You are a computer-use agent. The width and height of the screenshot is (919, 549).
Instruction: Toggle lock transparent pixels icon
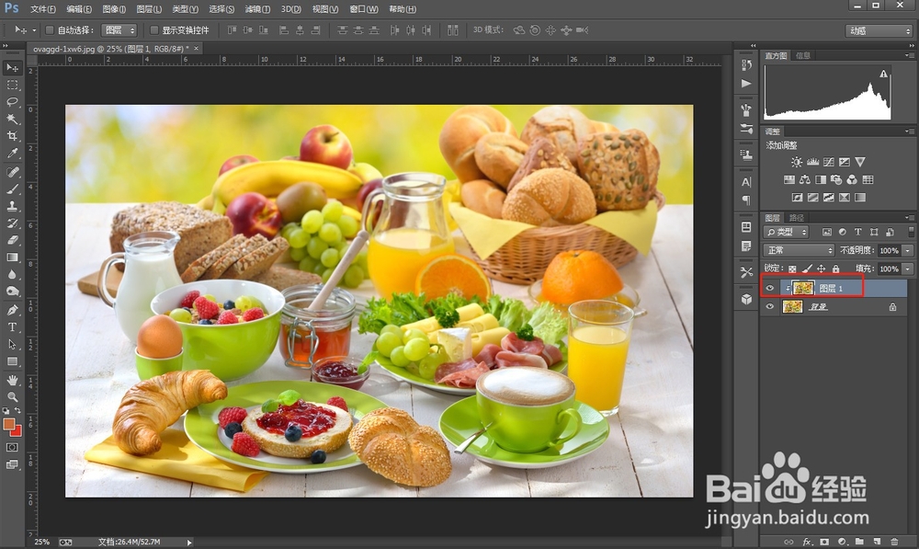click(792, 269)
